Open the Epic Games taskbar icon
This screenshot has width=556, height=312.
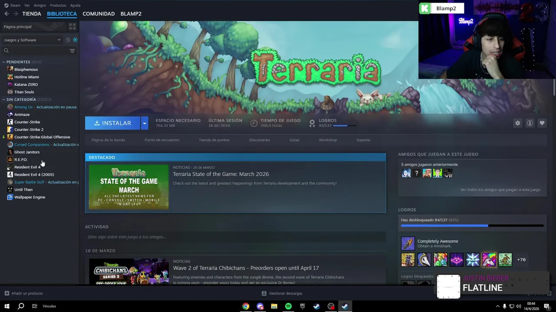point(303,306)
